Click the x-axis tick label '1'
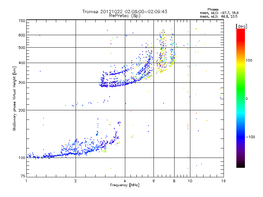This screenshot has height=197, width=263. (x=26, y=181)
